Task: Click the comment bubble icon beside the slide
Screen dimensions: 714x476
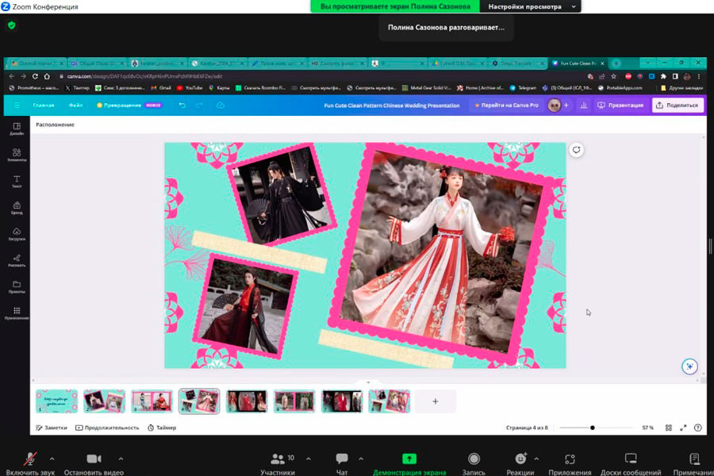Action: tap(577, 150)
